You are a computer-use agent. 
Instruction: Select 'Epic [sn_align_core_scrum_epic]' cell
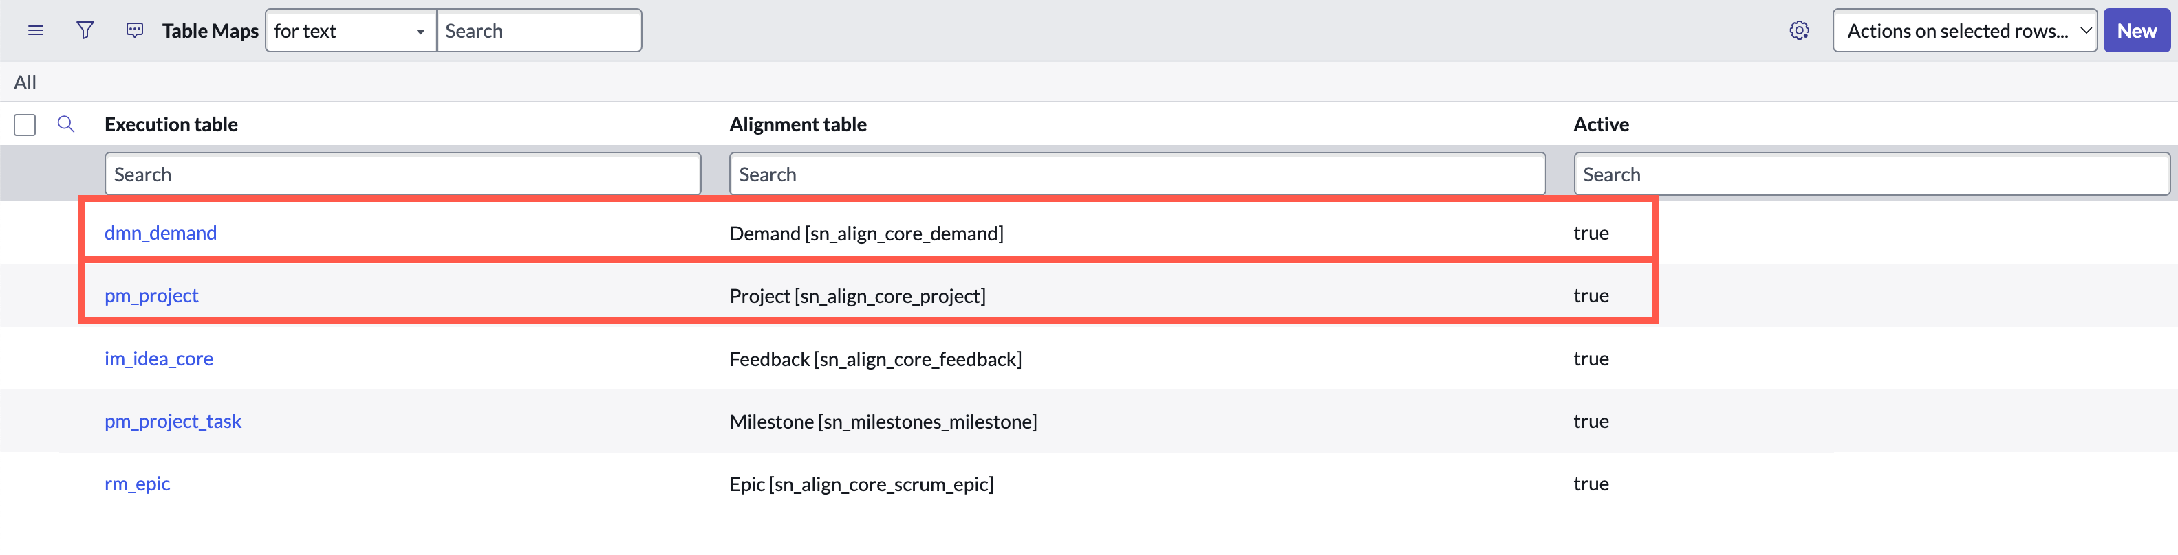click(x=861, y=484)
